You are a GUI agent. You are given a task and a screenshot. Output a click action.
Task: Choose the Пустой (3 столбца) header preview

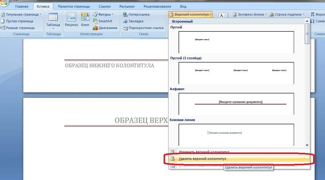click(236, 73)
